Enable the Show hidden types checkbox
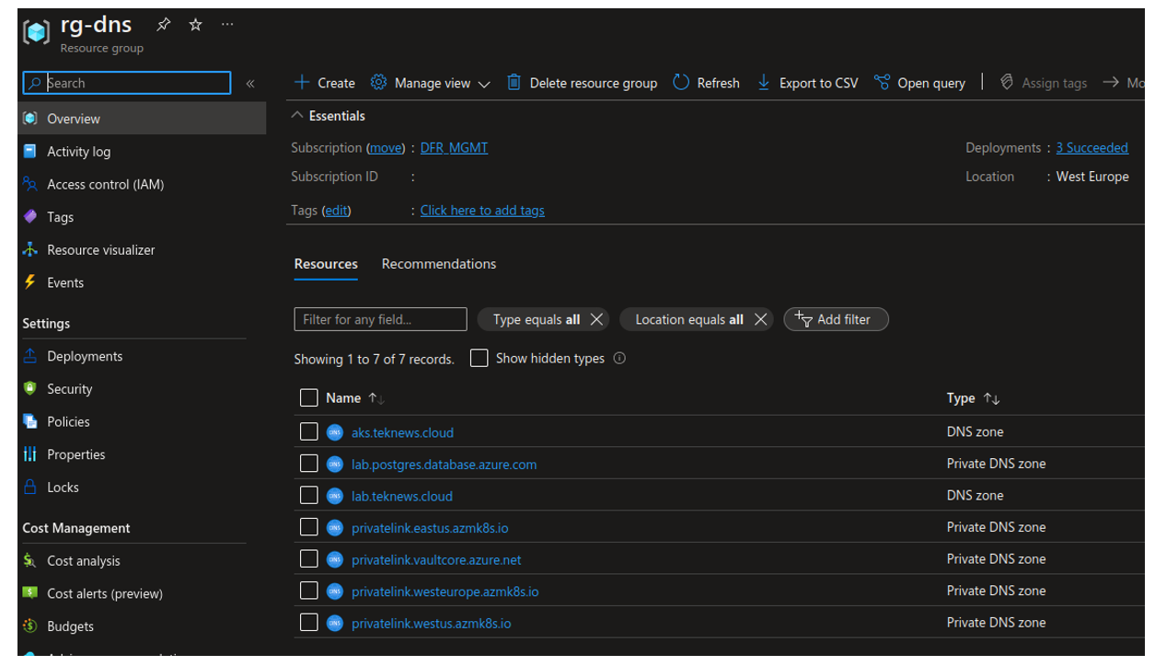The image size is (1155, 666). pyautogui.click(x=479, y=358)
